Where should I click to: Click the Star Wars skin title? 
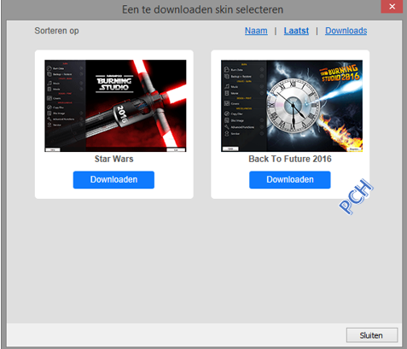coord(113,159)
